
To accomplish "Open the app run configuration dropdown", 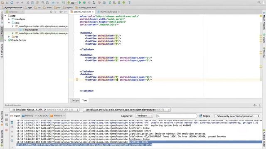I will point(72,2).
